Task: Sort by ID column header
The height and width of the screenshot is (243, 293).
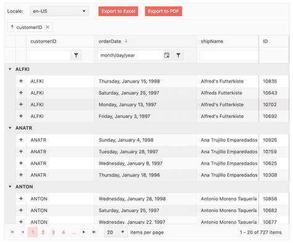Action: [265, 41]
